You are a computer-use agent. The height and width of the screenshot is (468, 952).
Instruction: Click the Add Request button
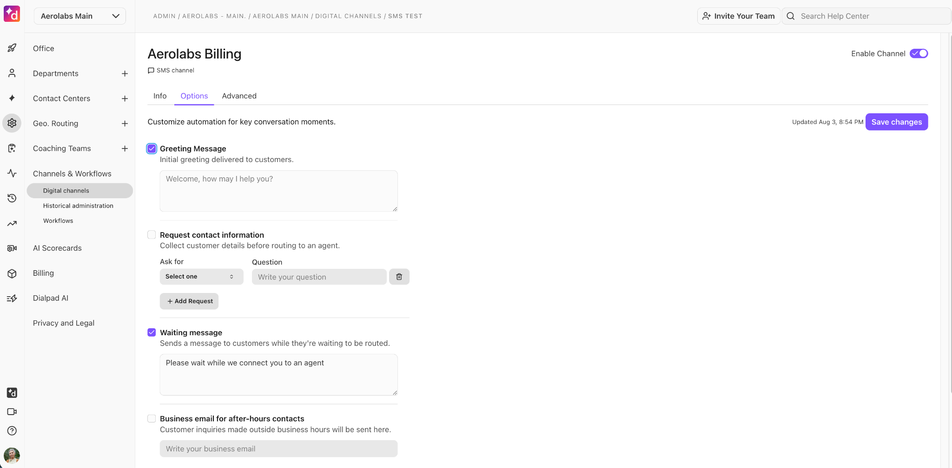coord(189,301)
